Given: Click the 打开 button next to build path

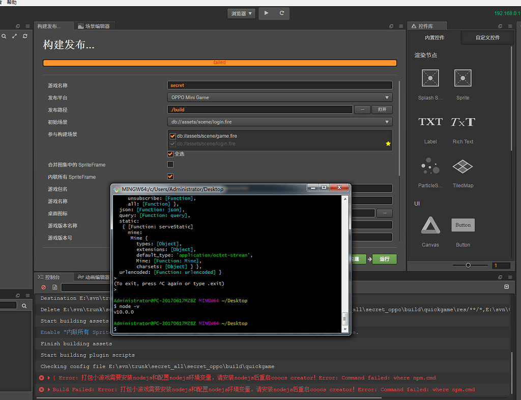Looking at the screenshot, I should click(x=382, y=109).
